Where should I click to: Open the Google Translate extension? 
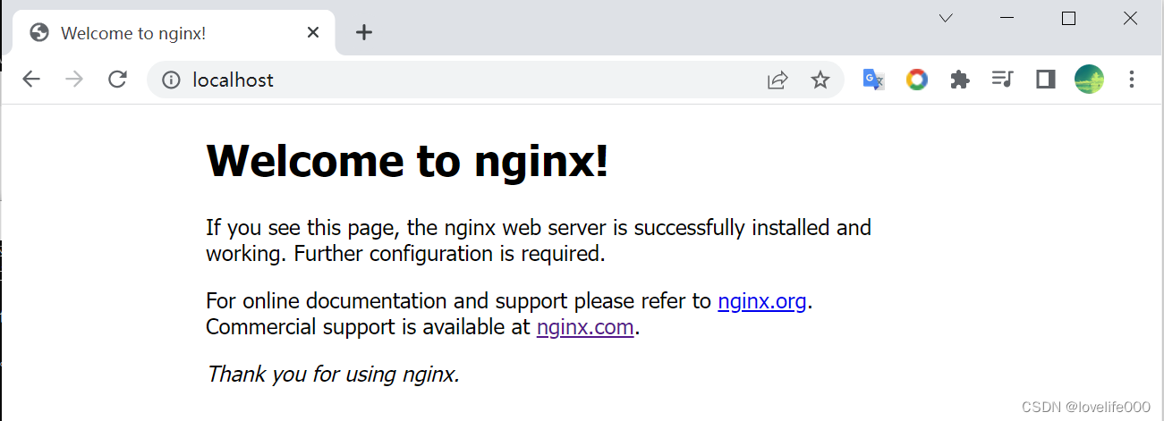click(x=873, y=80)
